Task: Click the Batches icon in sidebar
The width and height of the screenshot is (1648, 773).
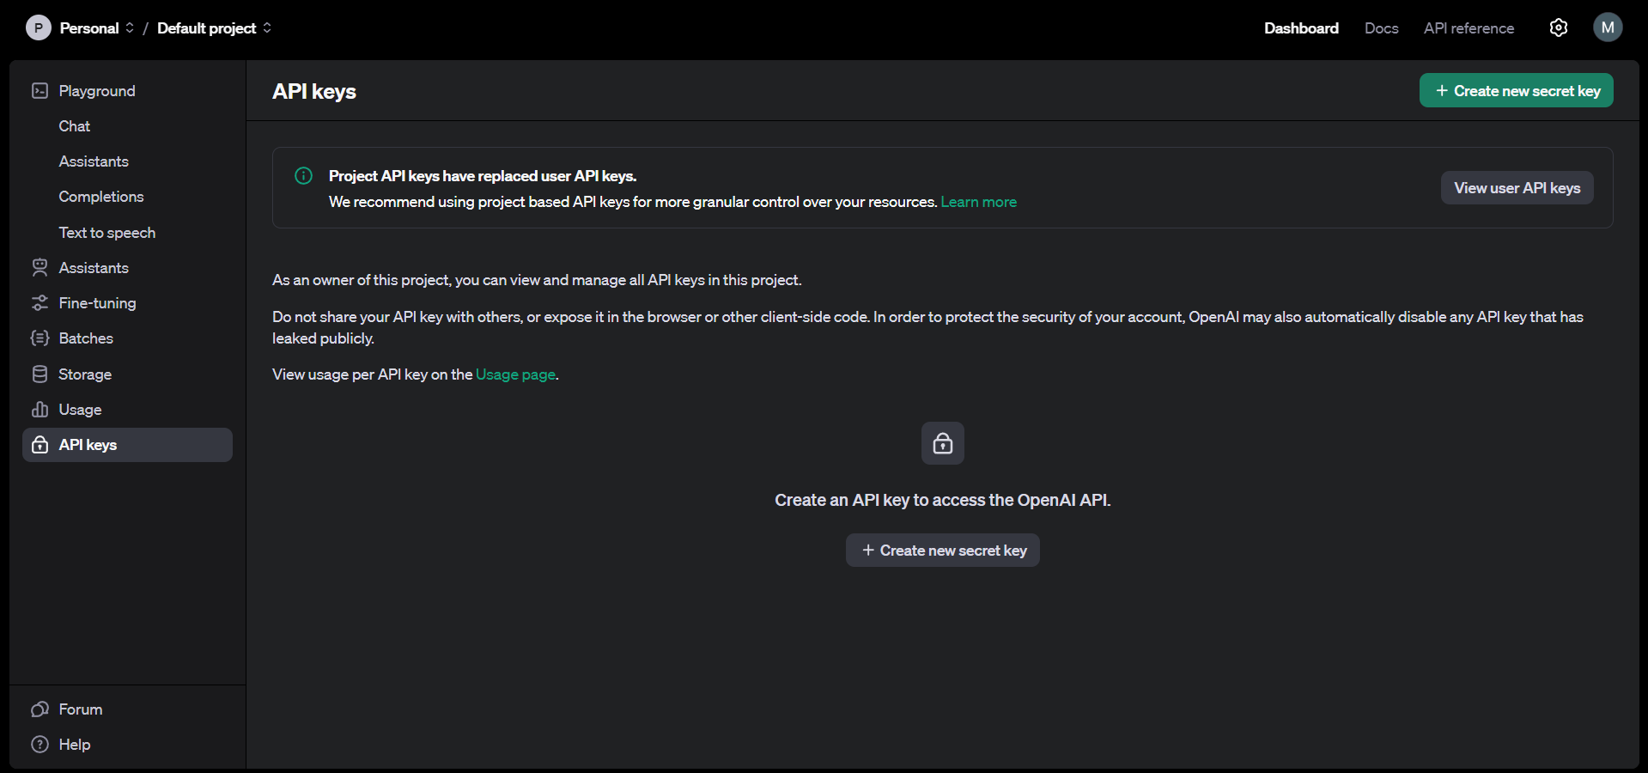Action: point(40,338)
